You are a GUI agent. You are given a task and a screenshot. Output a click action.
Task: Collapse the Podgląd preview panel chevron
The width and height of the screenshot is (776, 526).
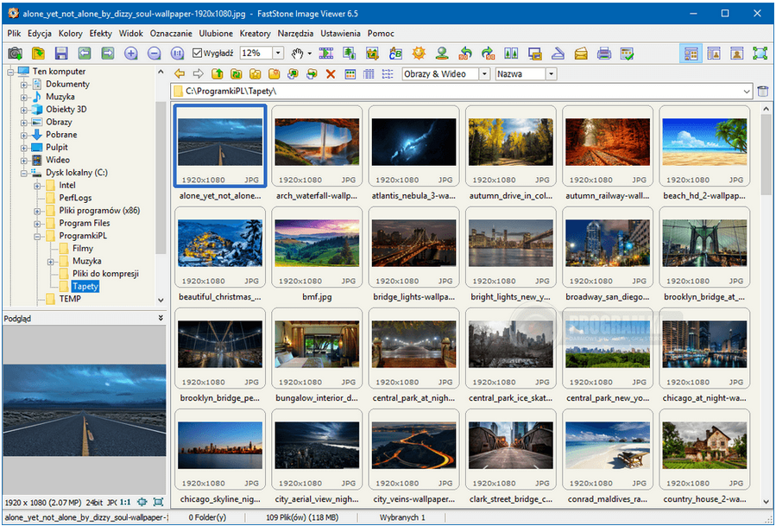tap(161, 318)
